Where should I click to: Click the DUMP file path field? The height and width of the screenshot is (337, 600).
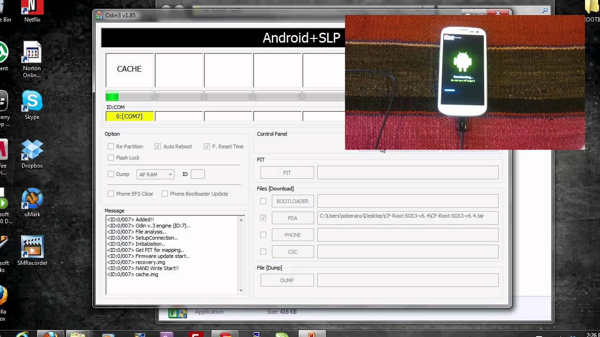[408, 280]
